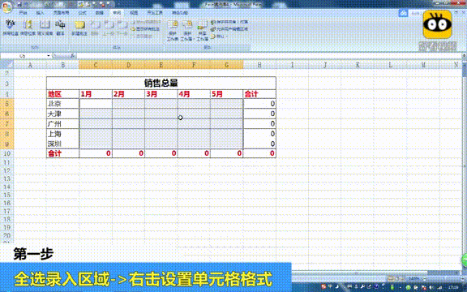Run the Spelling check tool
Image resolution: width=467 pixels, height=292 pixels.
(x=11, y=28)
